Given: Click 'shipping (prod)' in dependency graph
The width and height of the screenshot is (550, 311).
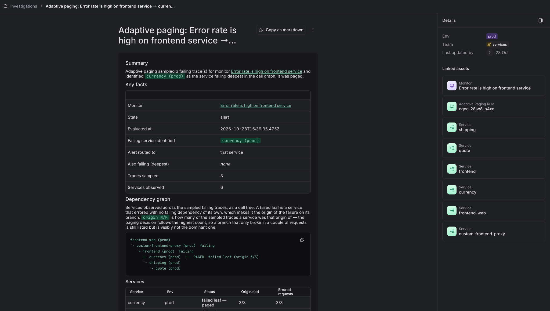Looking at the screenshot, I should point(165,263).
